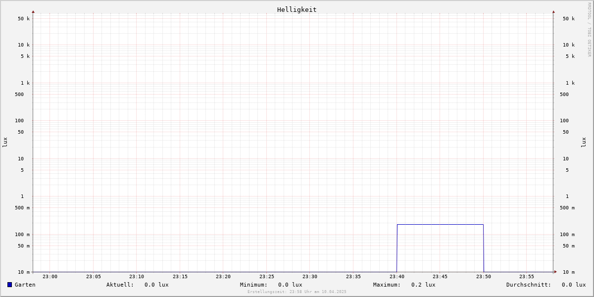594x297 pixels.
Task: Click the Minimum 0.0 lux value
Action: pos(290,285)
